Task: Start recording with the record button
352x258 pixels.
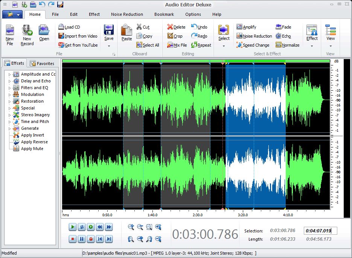Action: click(x=91, y=239)
